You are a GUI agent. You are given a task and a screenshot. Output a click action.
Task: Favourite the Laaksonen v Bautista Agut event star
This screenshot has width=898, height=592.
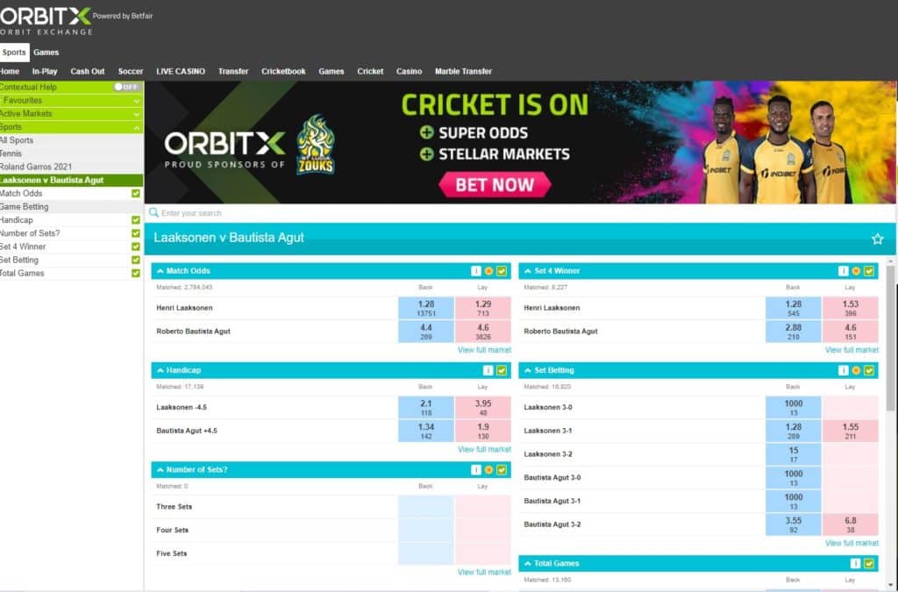click(877, 239)
